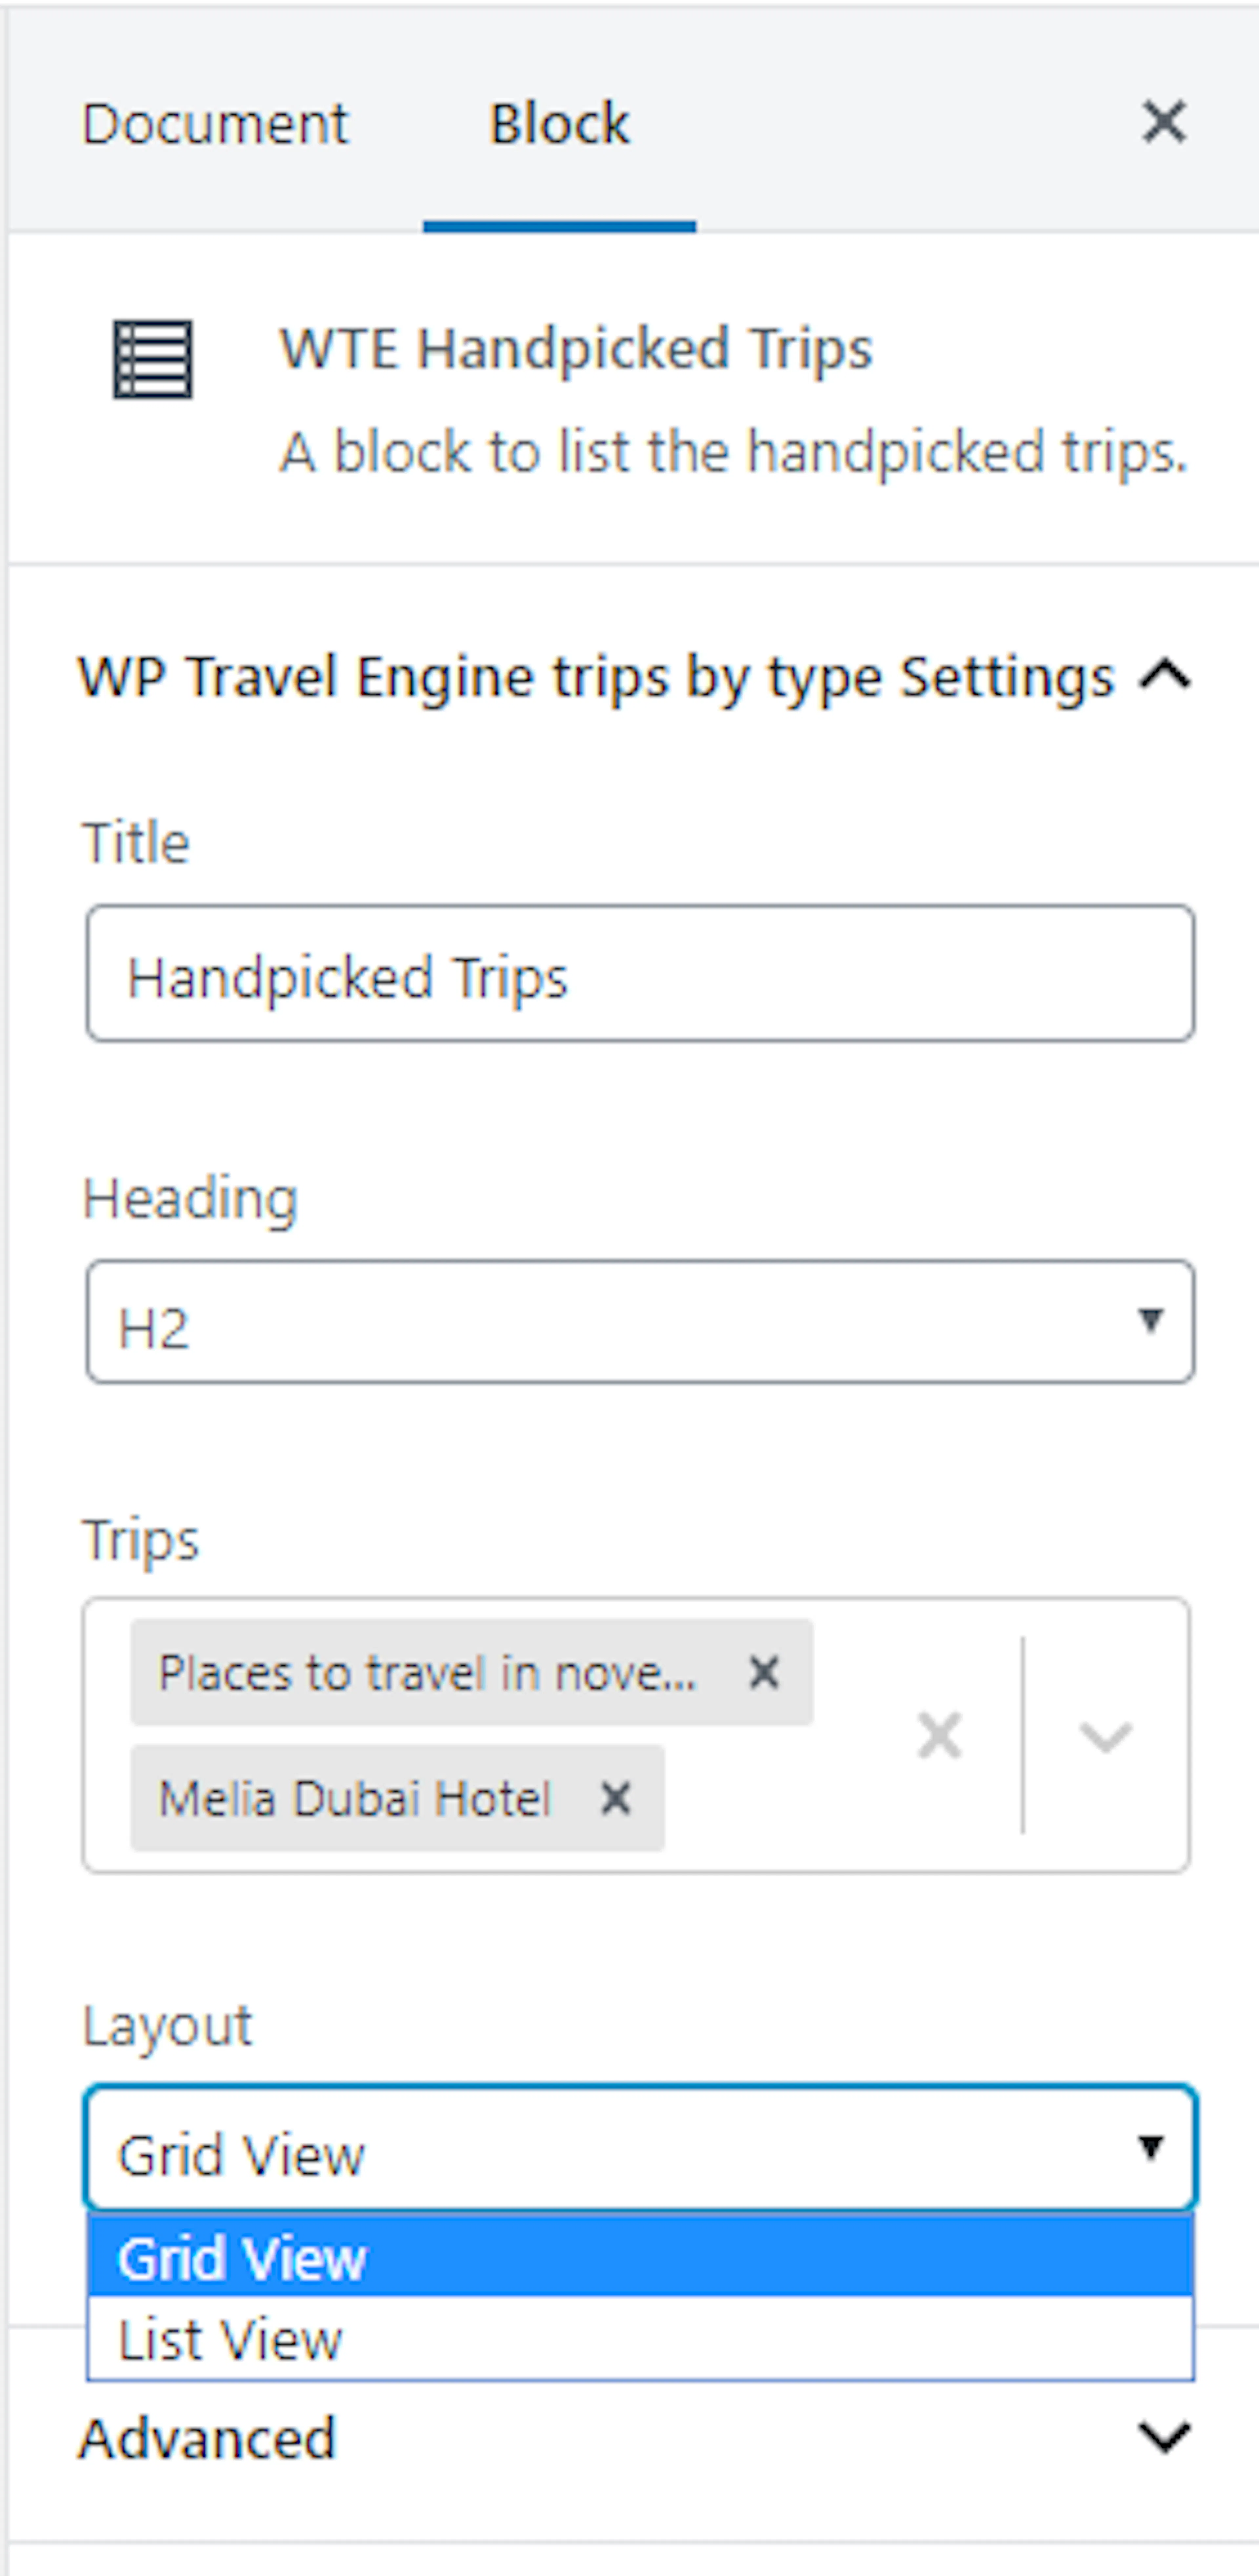Click the Title input field

tap(640, 974)
